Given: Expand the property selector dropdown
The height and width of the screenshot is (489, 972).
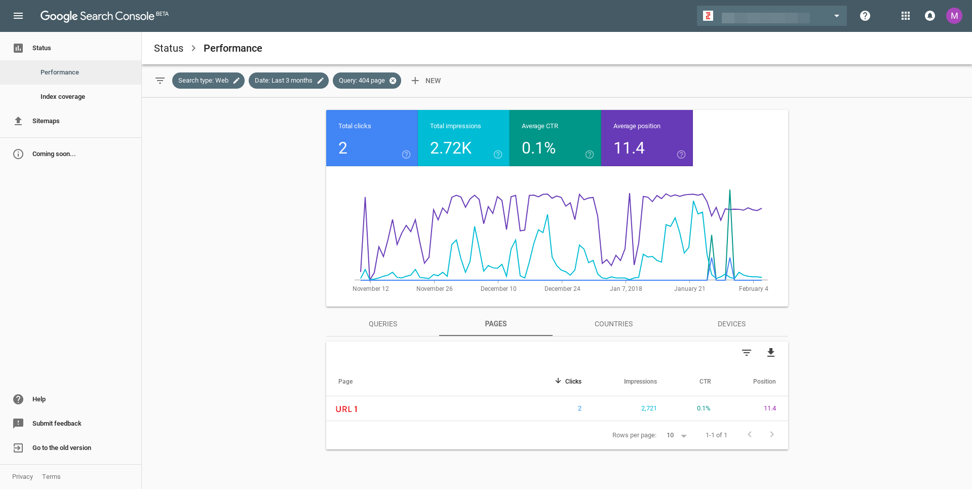Looking at the screenshot, I should (836, 16).
